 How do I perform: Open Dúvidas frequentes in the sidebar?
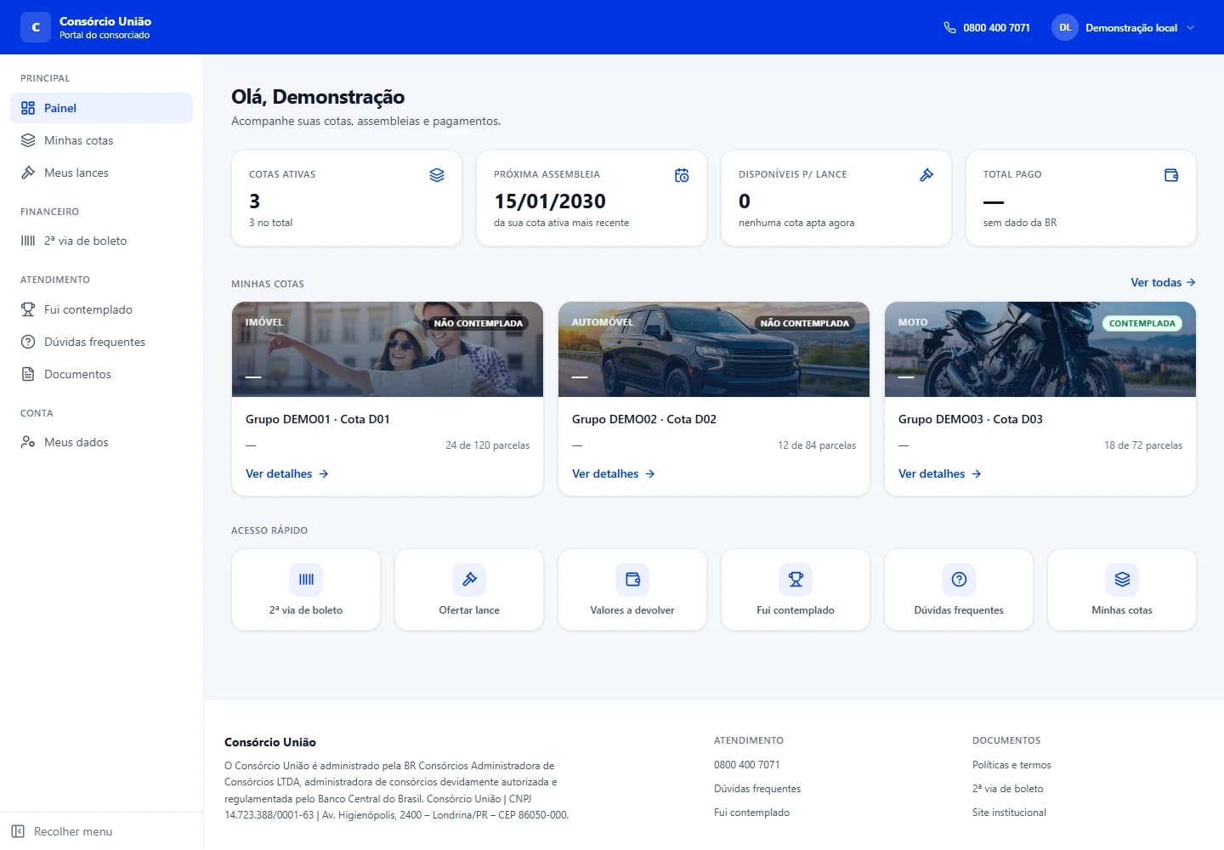101,342
